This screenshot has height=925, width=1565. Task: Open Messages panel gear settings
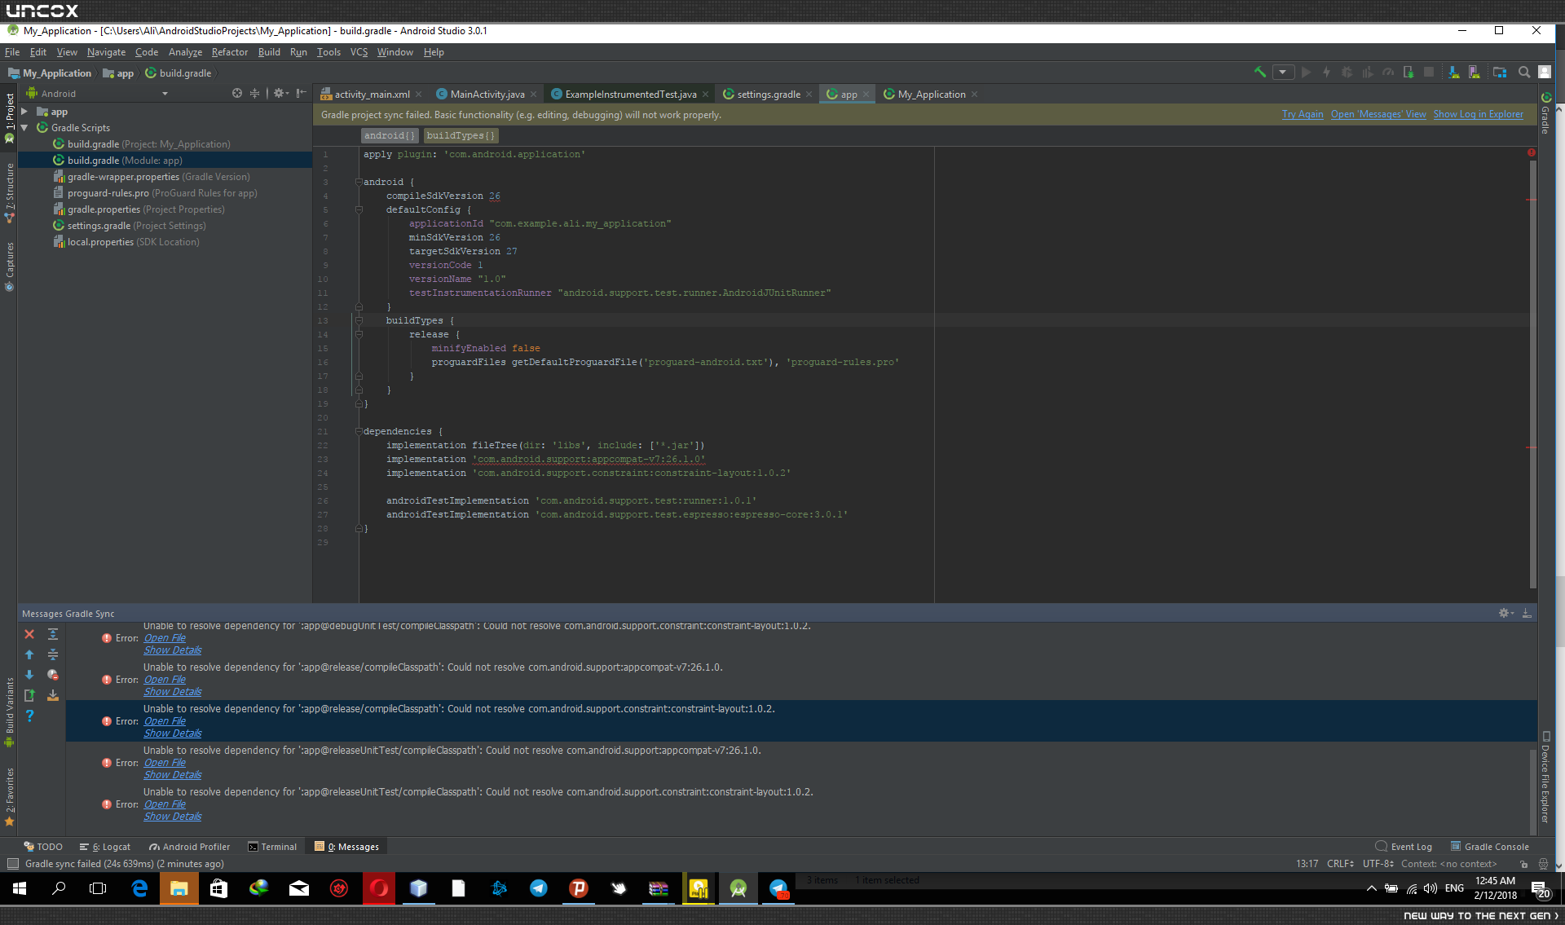click(x=1505, y=613)
